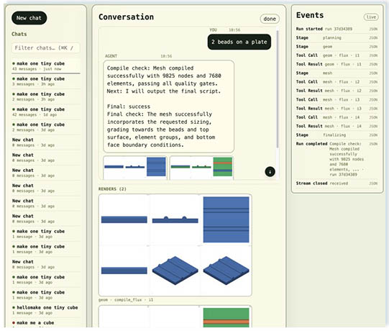
Task: Open JSON for the 'Run started' event
Action: point(373,29)
